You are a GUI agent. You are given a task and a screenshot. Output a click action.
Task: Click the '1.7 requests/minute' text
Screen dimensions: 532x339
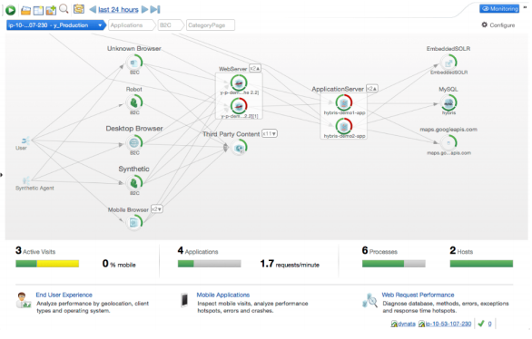tap(290, 264)
